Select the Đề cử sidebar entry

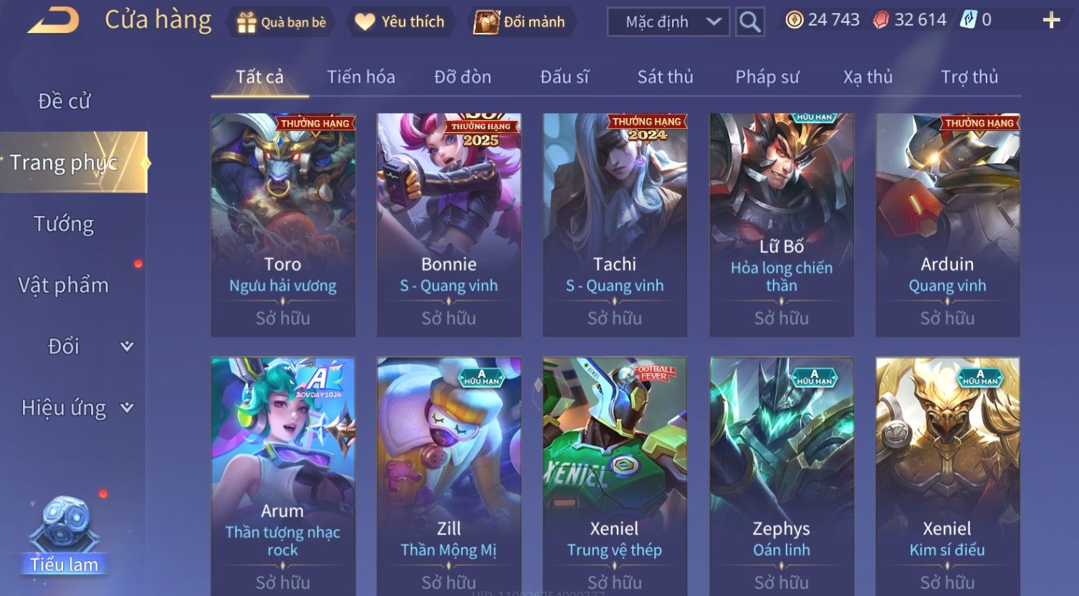(x=64, y=102)
